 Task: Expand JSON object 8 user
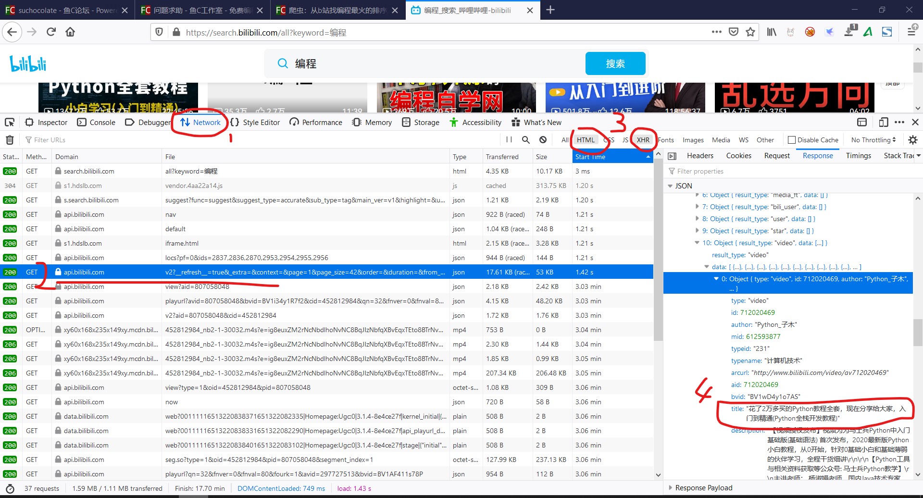(698, 219)
